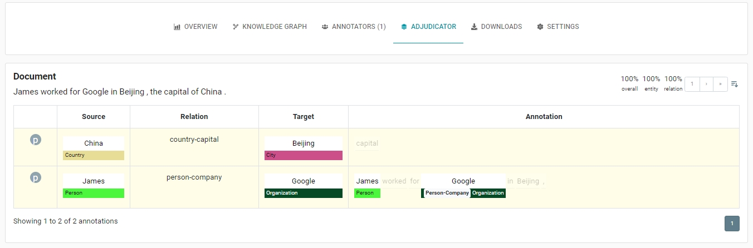Click document page 1 button
The image size is (753, 248).
pyautogui.click(x=692, y=84)
